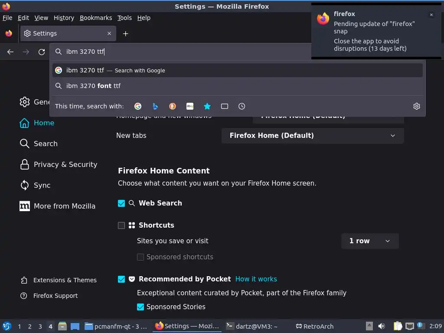
Task: Select suggestion ibm 3270 font ttf
Action: 237,86
